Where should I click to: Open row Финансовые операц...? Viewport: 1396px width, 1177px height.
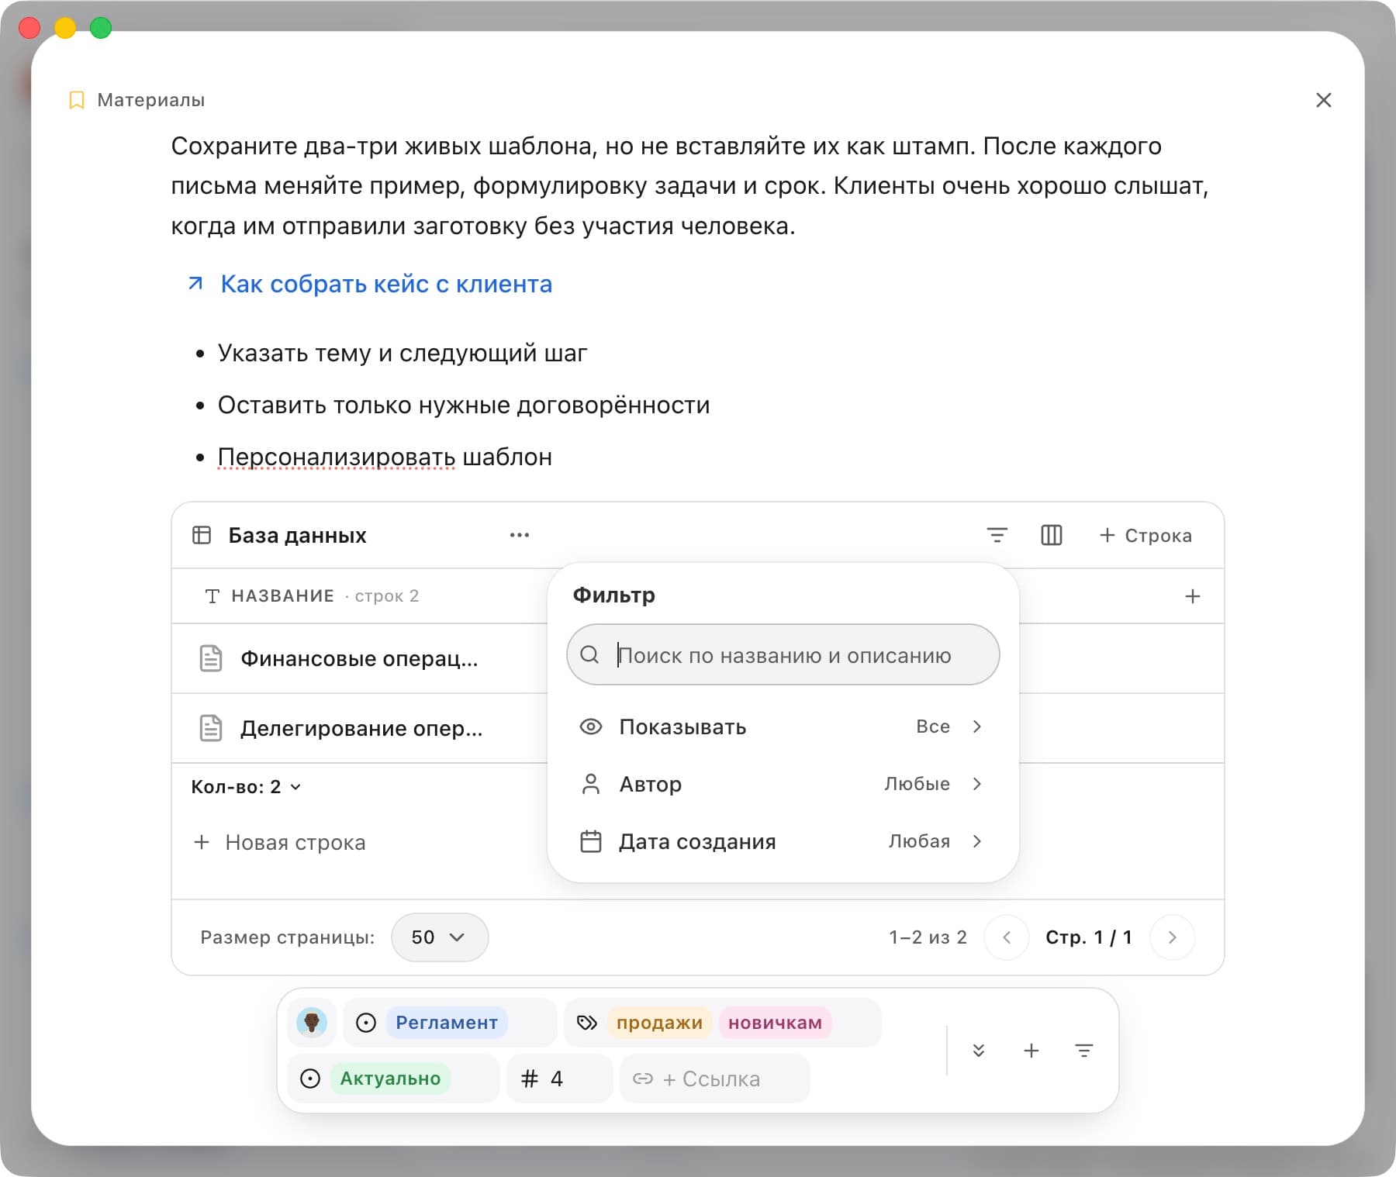click(x=359, y=658)
